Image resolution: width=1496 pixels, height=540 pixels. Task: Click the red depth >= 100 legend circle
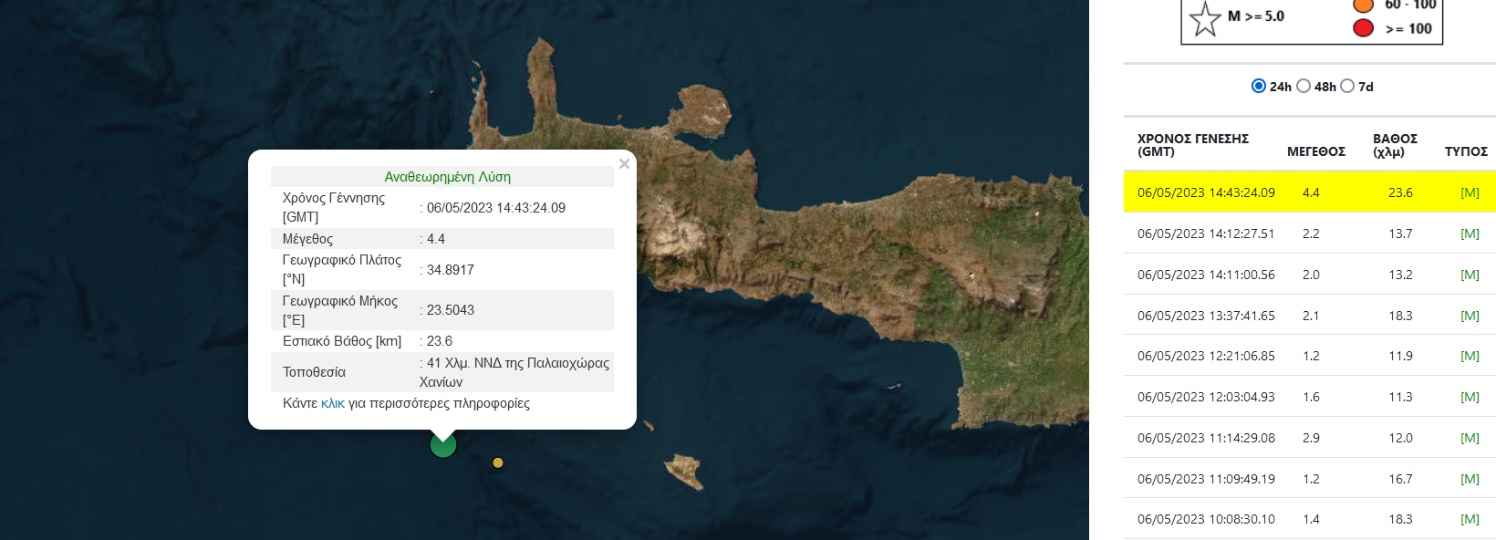(x=1364, y=28)
